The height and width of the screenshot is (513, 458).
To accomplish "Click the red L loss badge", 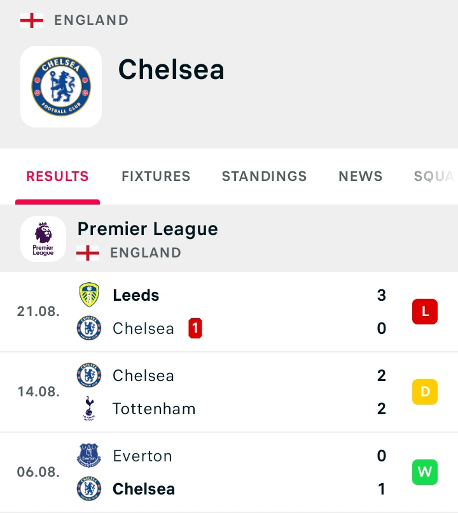I will (x=425, y=312).
